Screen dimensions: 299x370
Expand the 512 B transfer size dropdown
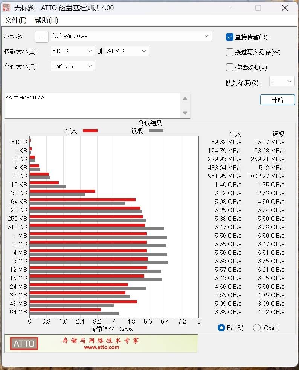[73, 51]
